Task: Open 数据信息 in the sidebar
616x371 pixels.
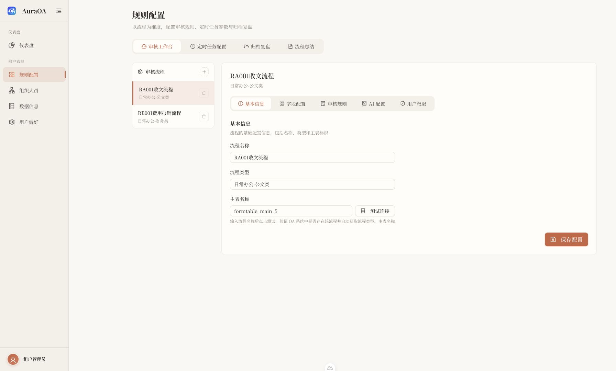Action: click(x=34, y=106)
